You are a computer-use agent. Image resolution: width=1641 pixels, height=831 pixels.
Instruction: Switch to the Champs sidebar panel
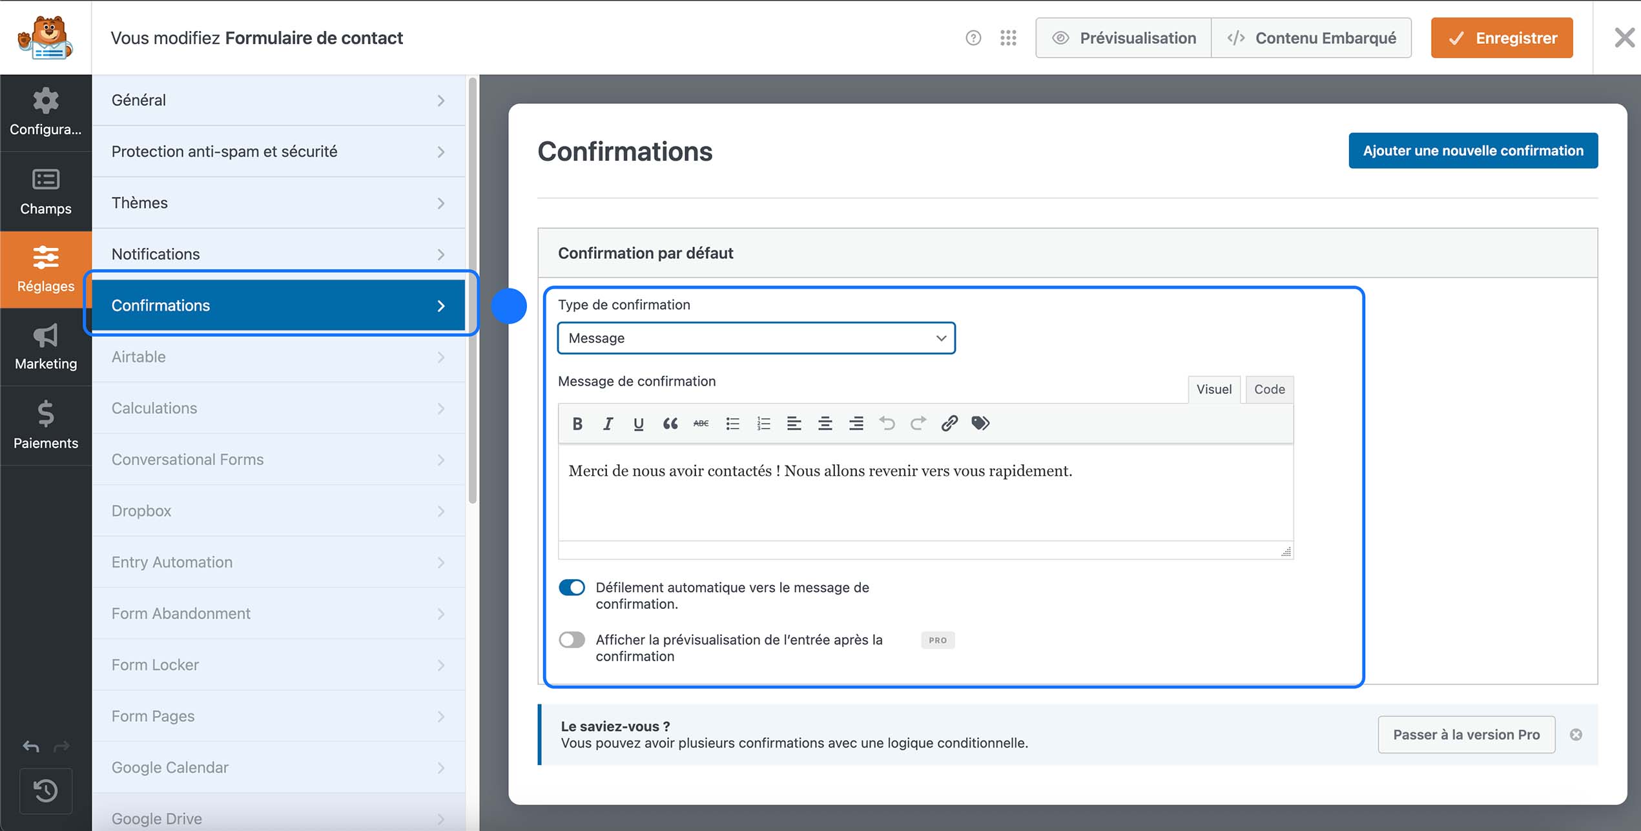[x=45, y=192]
